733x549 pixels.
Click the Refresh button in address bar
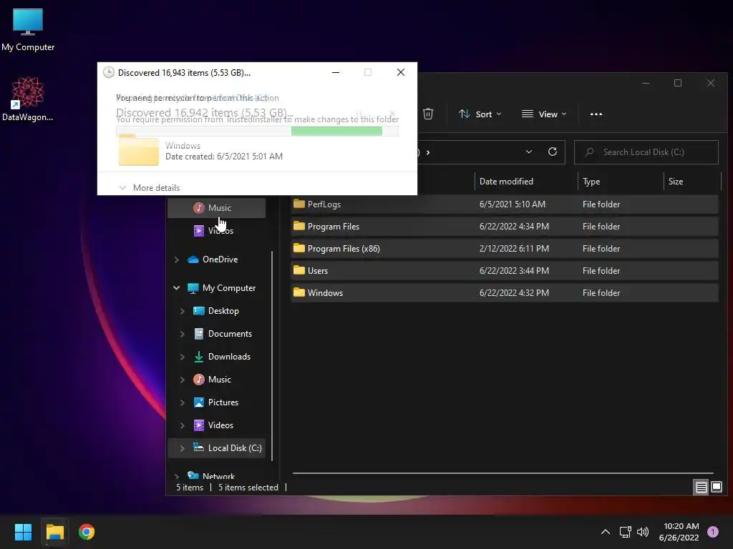(553, 152)
